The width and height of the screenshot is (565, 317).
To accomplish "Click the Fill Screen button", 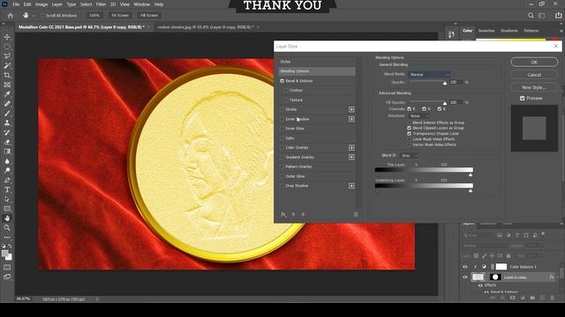I will [x=149, y=16].
